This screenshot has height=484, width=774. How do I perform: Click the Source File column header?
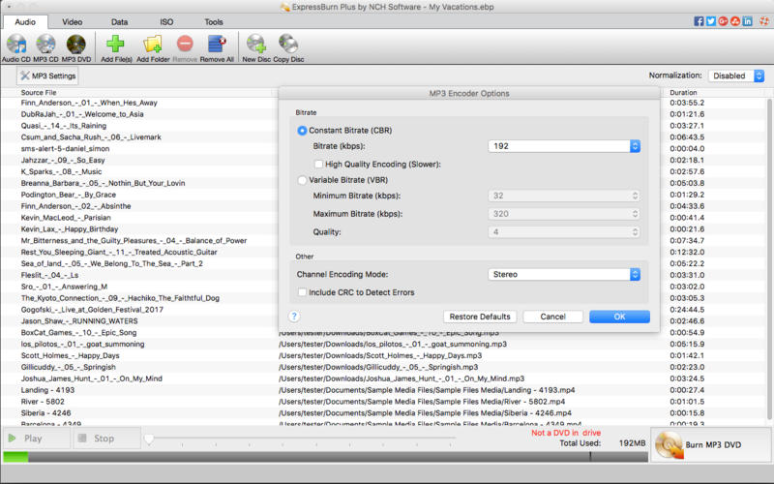point(39,92)
